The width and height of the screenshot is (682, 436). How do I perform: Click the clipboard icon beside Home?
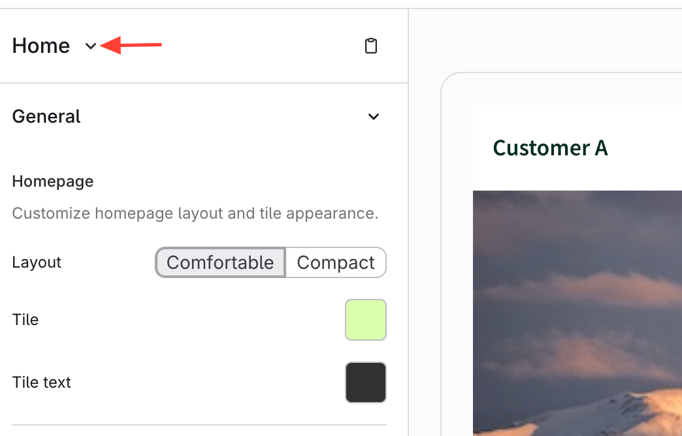(x=371, y=46)
